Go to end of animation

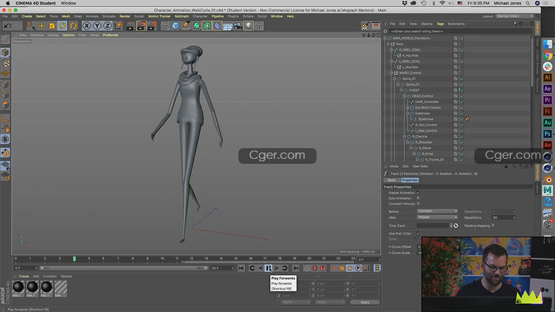tap(296, 268)
